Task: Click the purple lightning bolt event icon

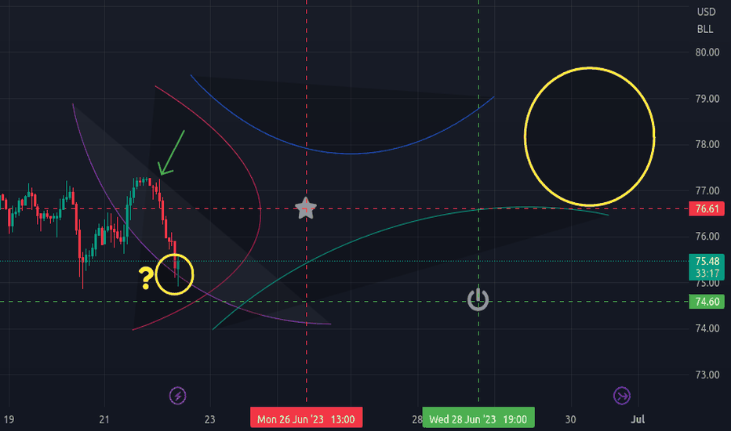Action: pos(177,396)
